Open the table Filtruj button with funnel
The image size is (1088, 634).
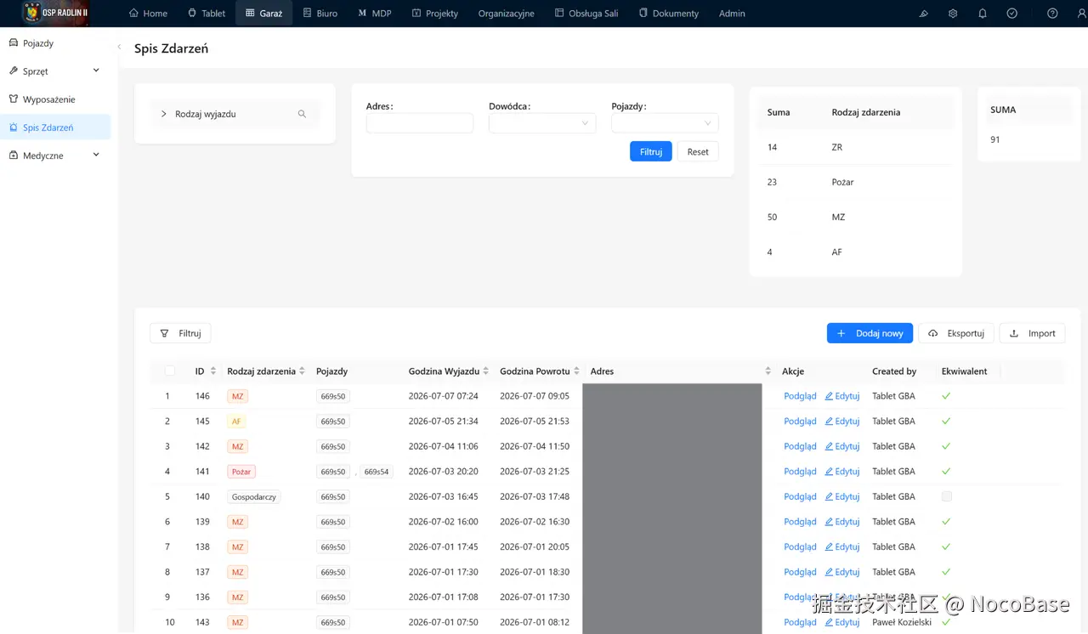coord(180,333)
